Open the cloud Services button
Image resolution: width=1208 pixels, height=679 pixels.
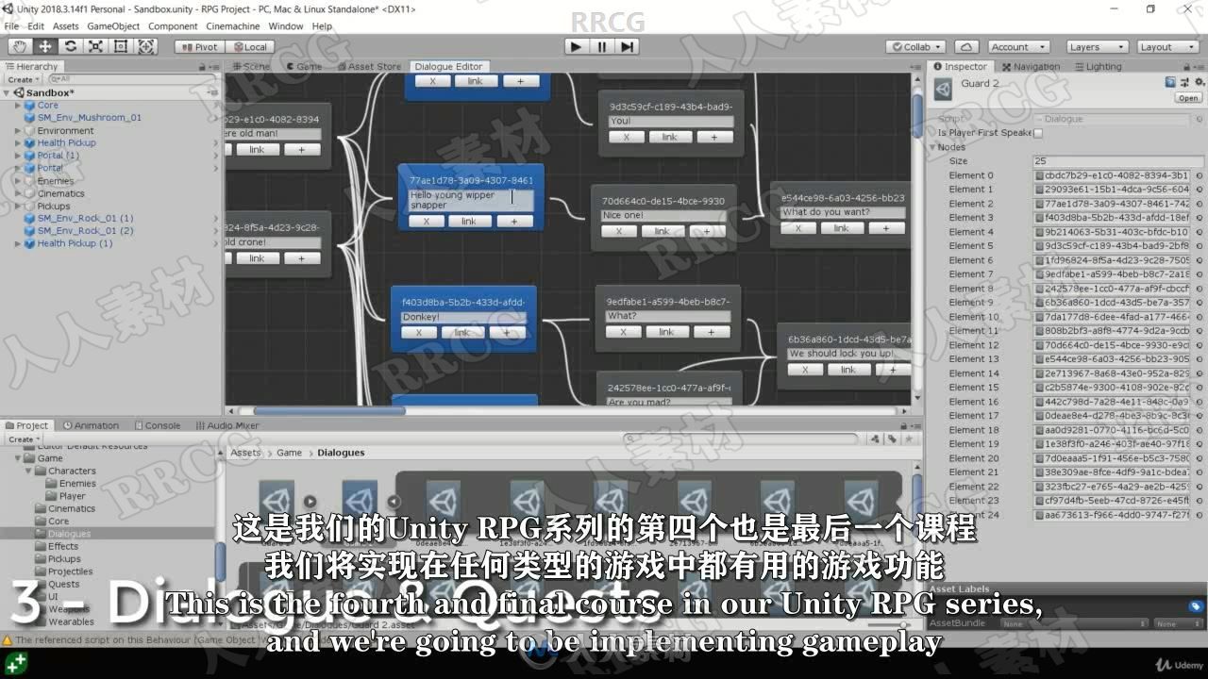965,47
